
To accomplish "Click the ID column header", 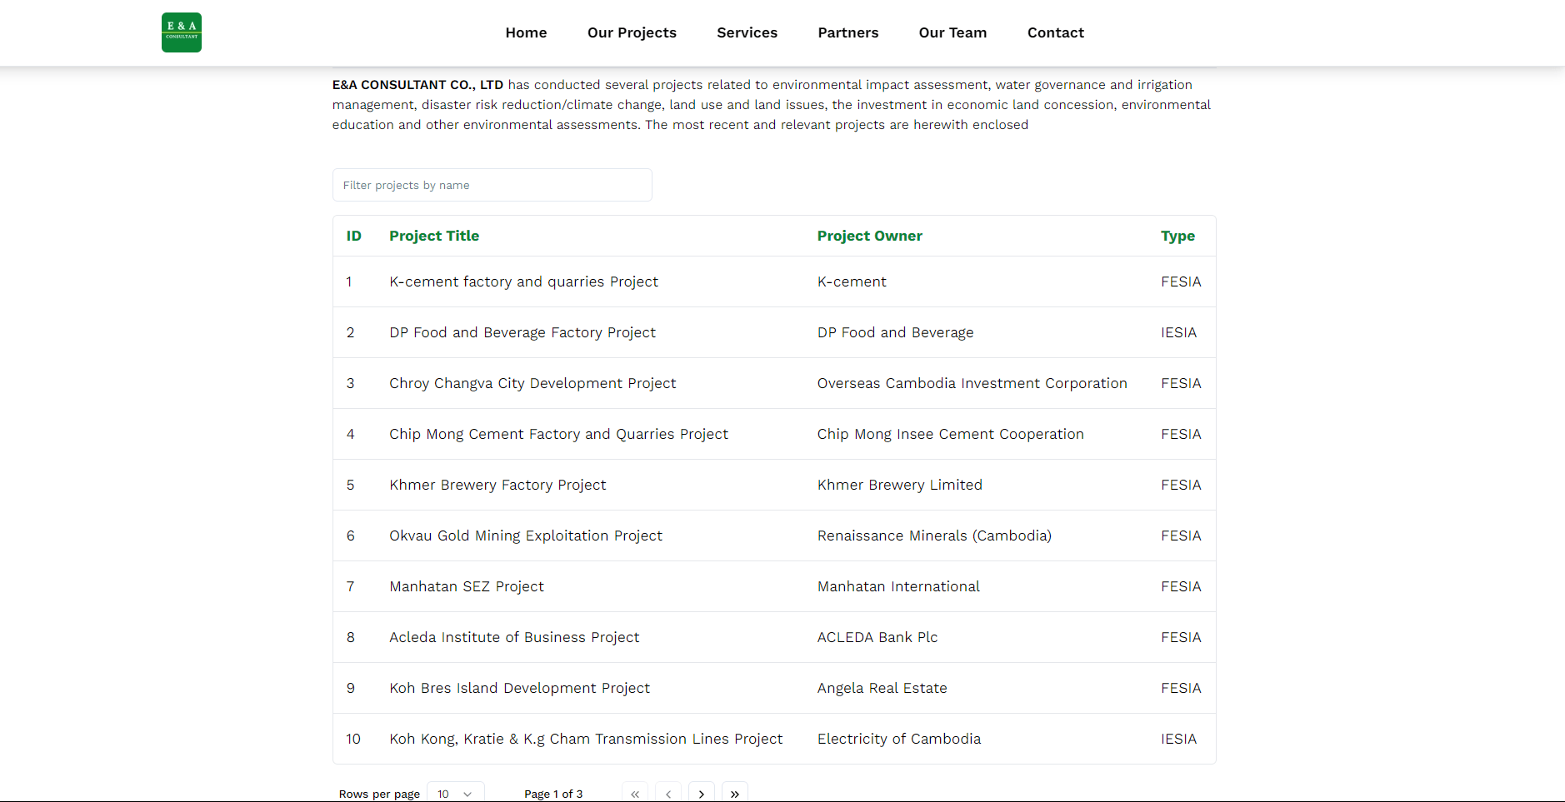I will click(x=354, y=236).
